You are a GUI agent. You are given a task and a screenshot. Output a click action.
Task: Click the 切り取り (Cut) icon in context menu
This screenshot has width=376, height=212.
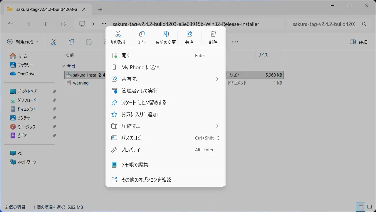118,37
